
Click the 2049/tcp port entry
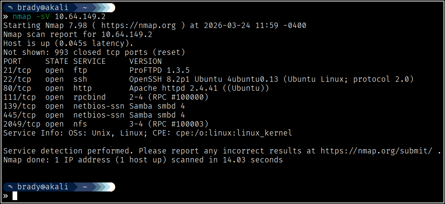[22, 124]
